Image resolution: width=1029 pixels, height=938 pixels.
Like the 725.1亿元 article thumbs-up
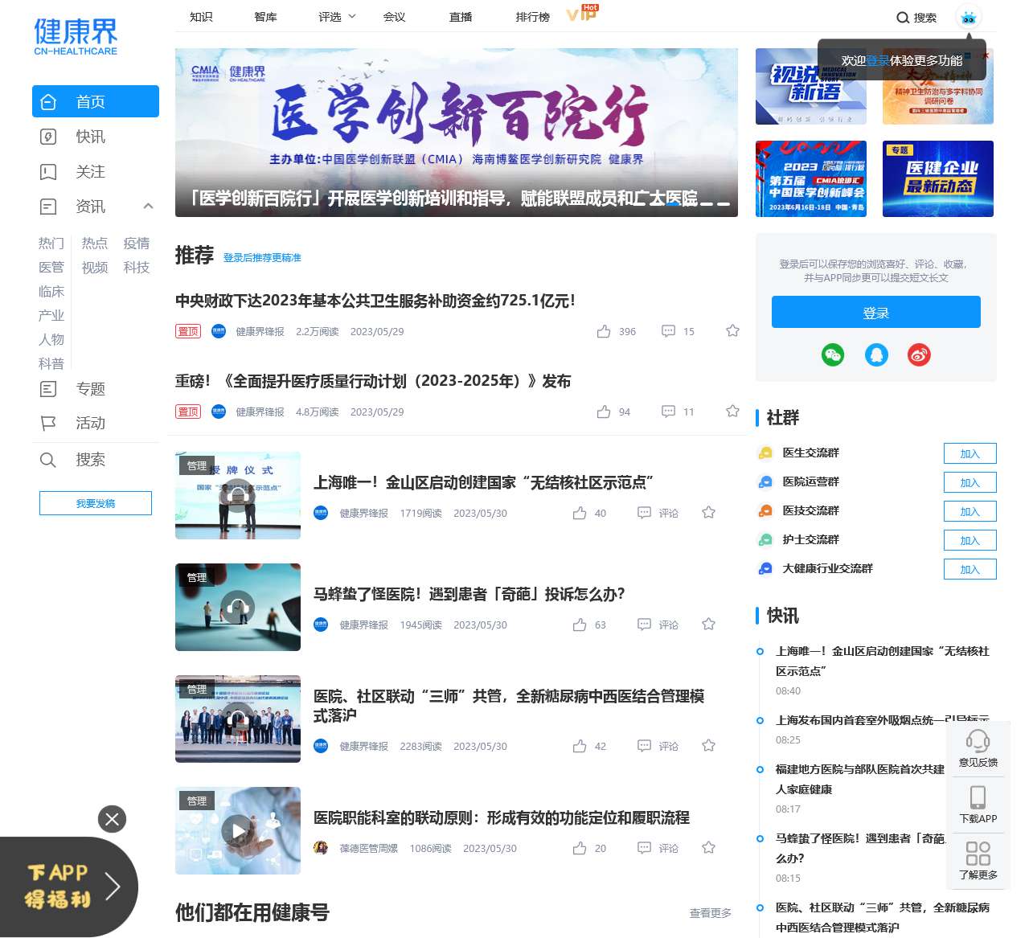click(603, 331)
